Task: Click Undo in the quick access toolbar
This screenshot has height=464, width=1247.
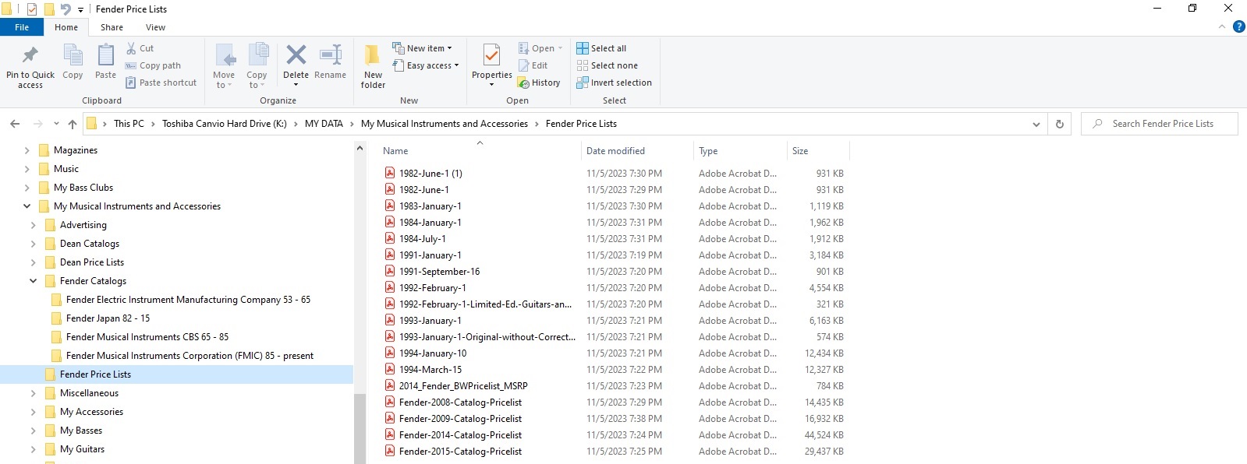Action: pos(66,9)
